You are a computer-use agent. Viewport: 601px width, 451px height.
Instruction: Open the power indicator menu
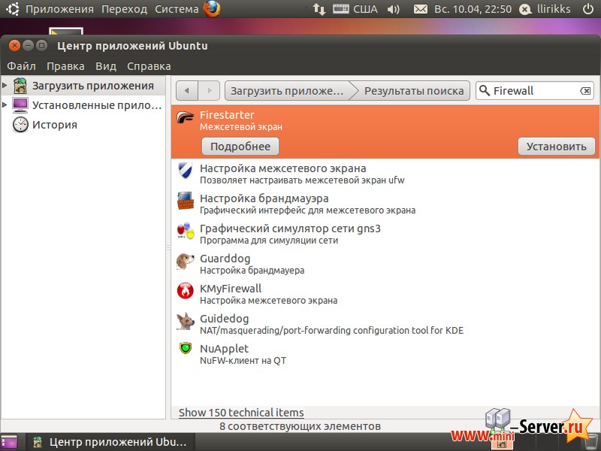click(587, 9)
